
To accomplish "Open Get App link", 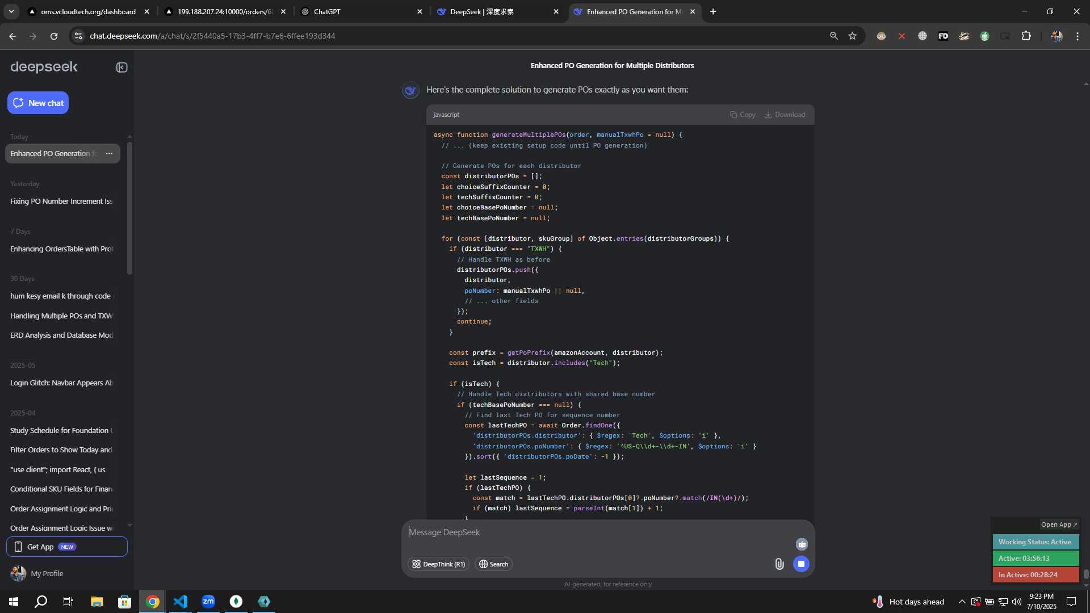I will point(67,547).
